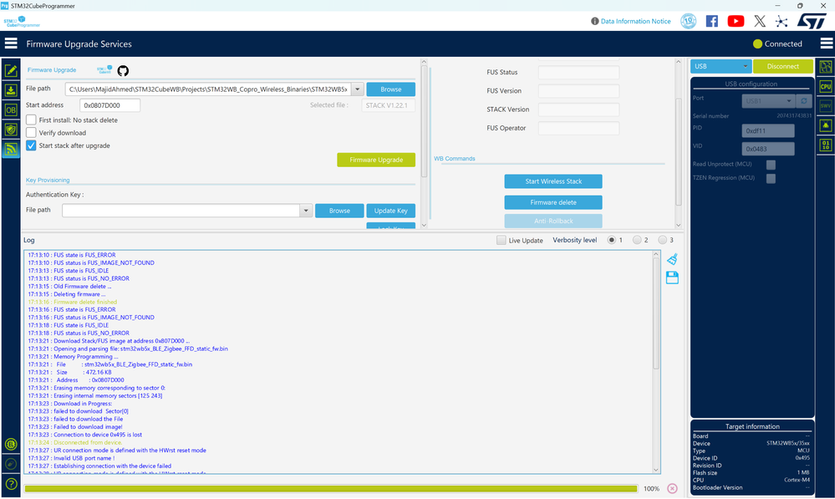Image resolution: width=835 pixels, height=499 pixels.
Task: Open the Memory & File editing pencil icon
Action: pos(11,70)
